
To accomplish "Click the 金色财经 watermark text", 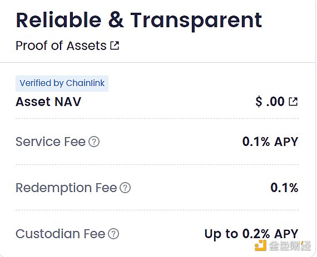I will pos(290,246).
